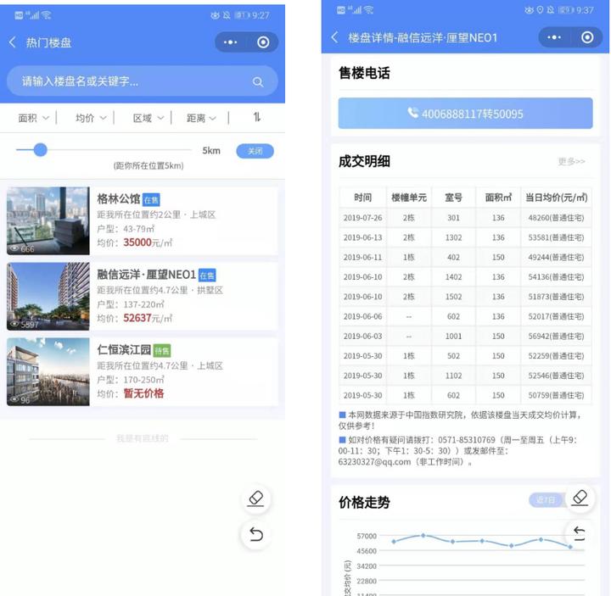611x596 pixels.
Task: Select the 2019-06-11 transaction date
Action: coord(362,258)
